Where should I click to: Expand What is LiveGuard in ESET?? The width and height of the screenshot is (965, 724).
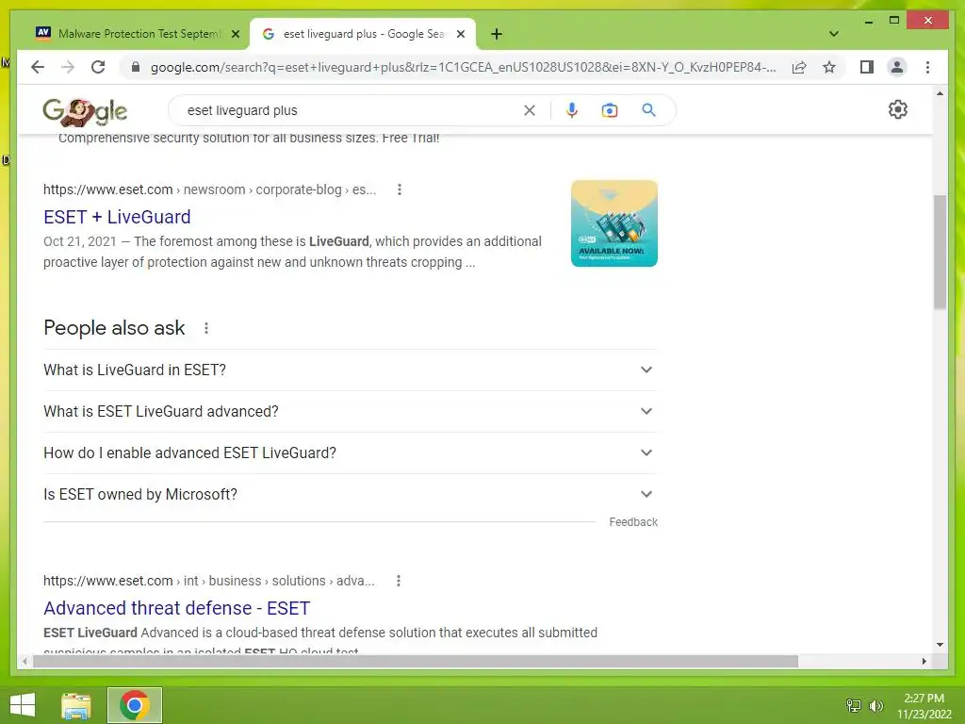point(351,370)
